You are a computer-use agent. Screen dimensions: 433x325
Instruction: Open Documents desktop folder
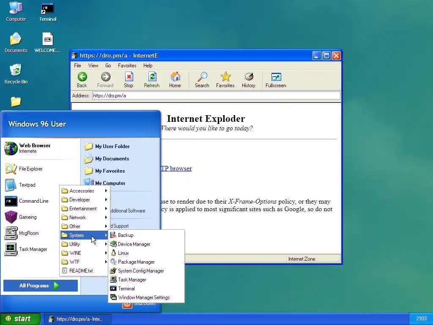coord(16,43)
